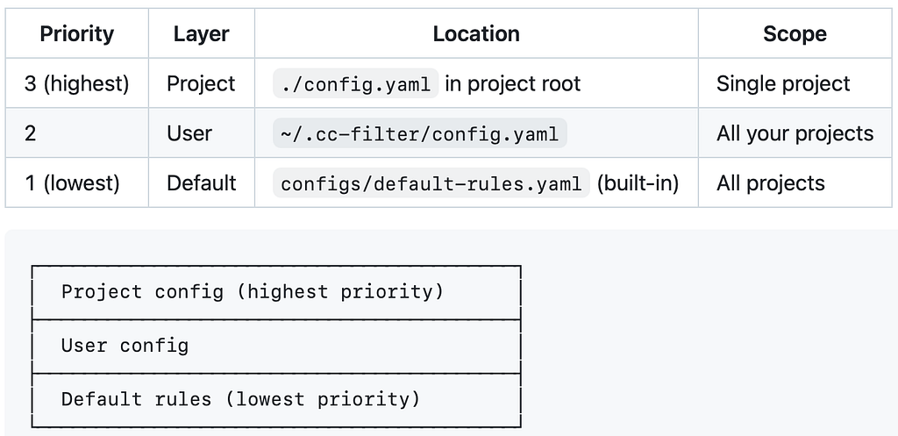Viewport: 898px width, 436px height.
Task: Click the '(built-in)' text in Location
Action: coord(638,183)
